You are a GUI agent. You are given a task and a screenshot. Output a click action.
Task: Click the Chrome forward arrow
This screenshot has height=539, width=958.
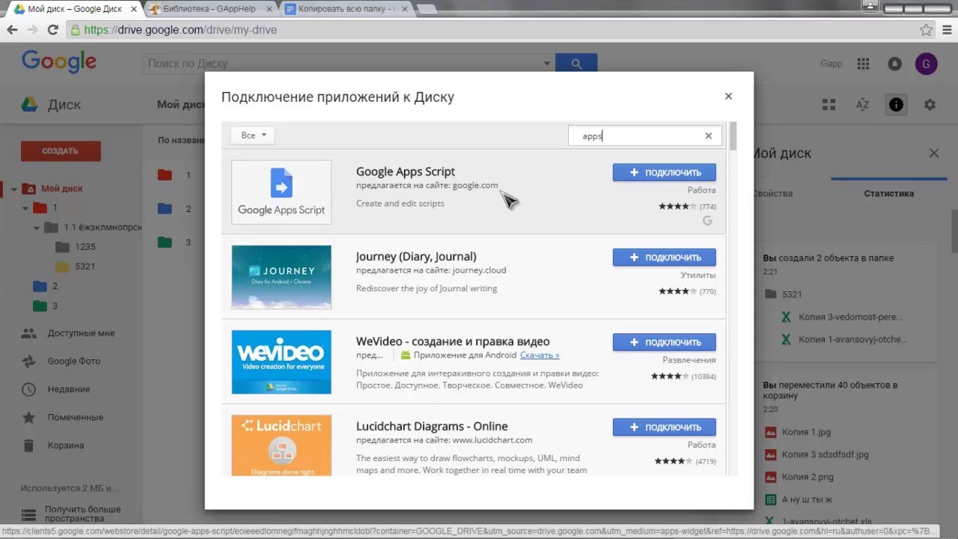pos(32,30)
